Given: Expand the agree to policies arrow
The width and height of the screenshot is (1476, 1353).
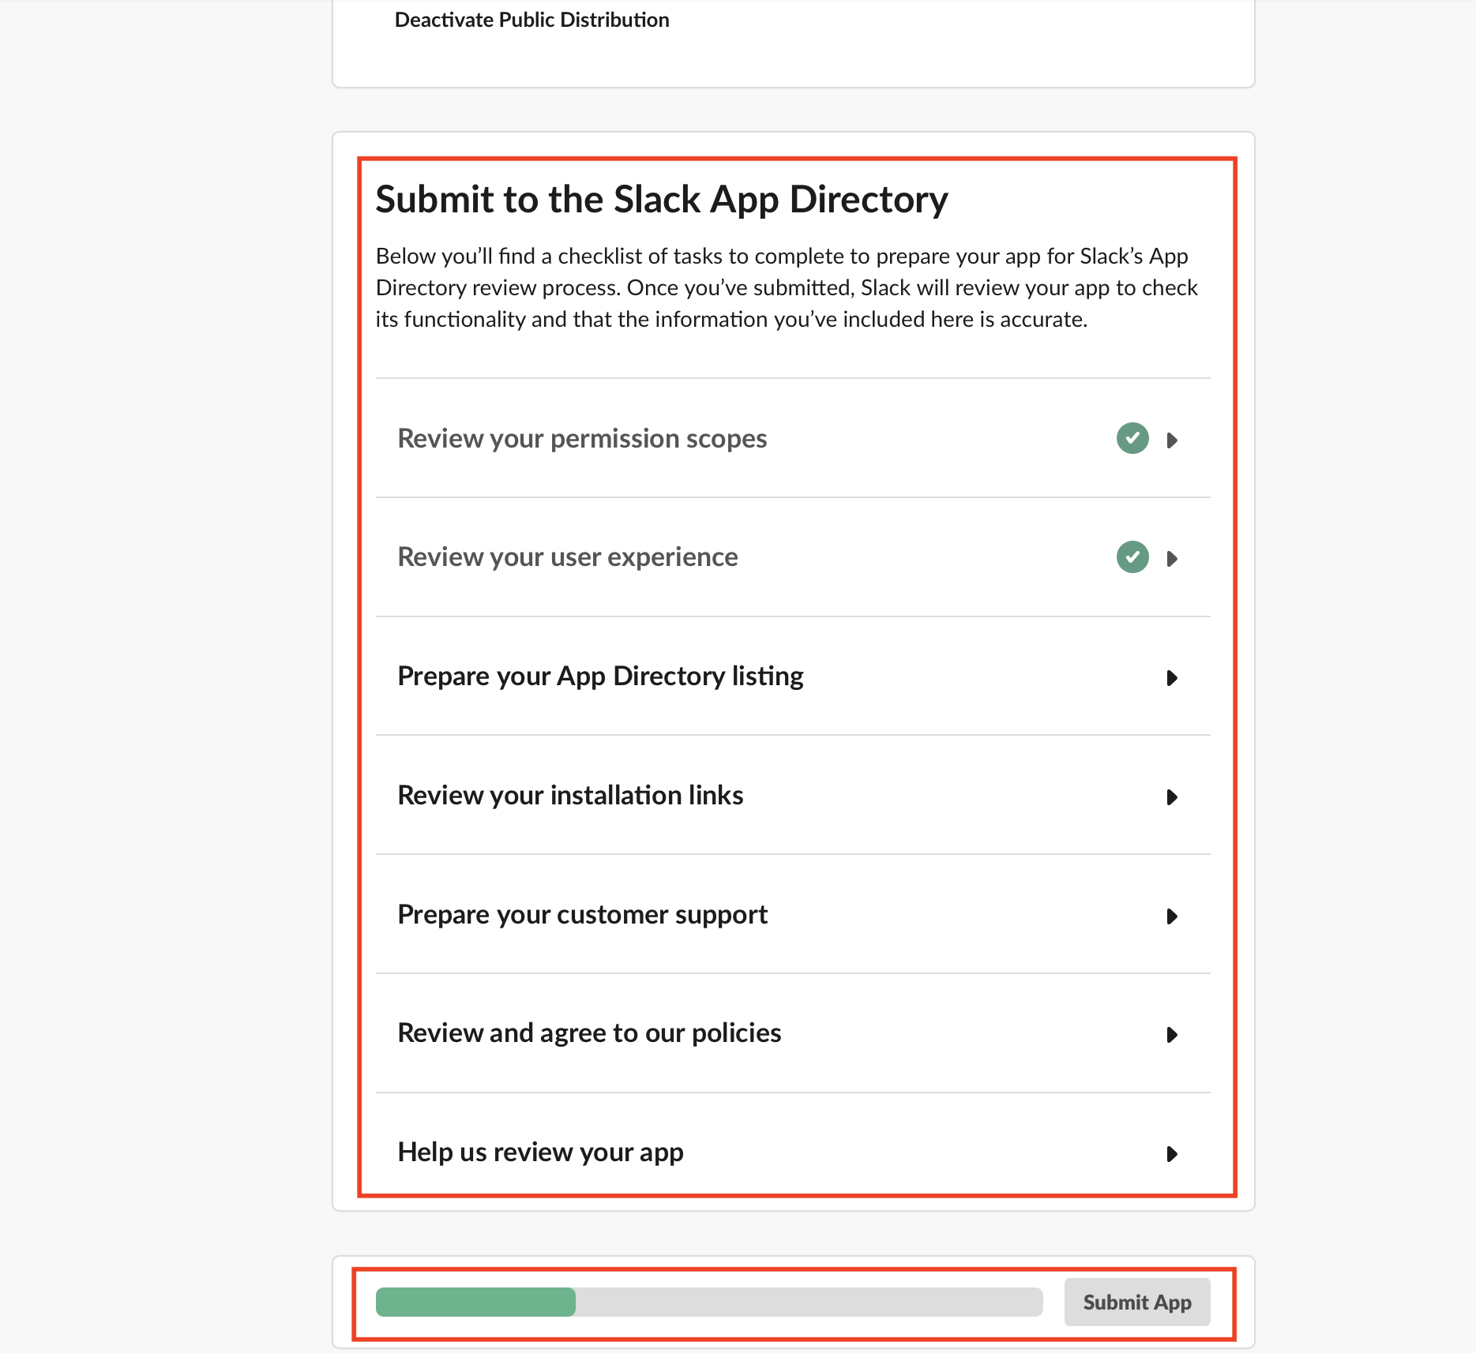Looking at the screenshot, I should pos(1172,1035).
